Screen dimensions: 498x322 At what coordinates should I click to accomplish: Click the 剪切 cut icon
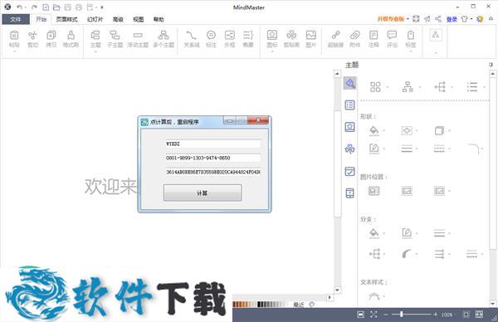point(32,39)
